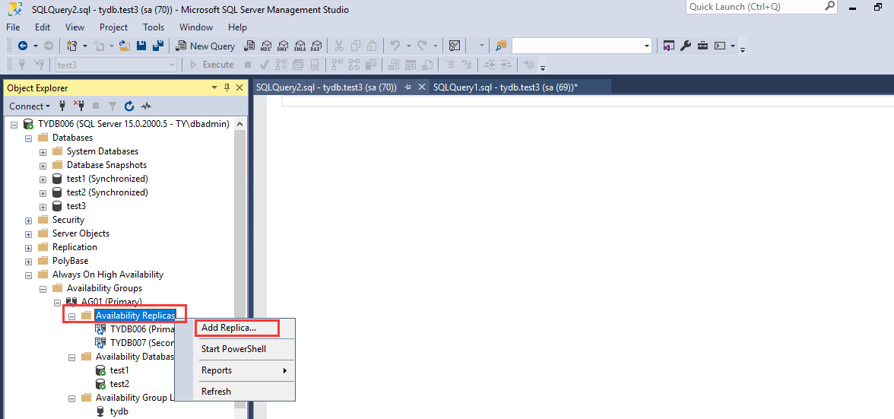The height and width of the screenshot is (419, 894).
Task: Click Connect Object Explorer plug icon
Action: click(62, 106)
